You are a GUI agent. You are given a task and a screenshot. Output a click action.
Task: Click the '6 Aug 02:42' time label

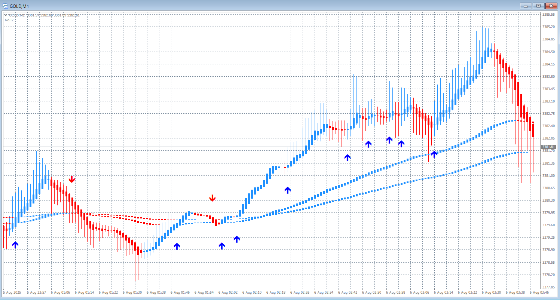348,292
